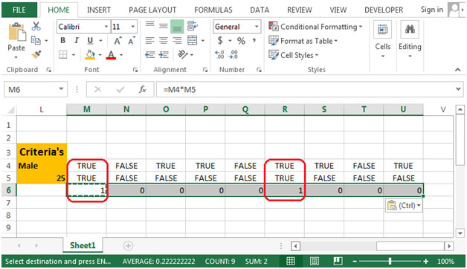
Task: Click the Format Painter brush icon
Action: (36, 54)
